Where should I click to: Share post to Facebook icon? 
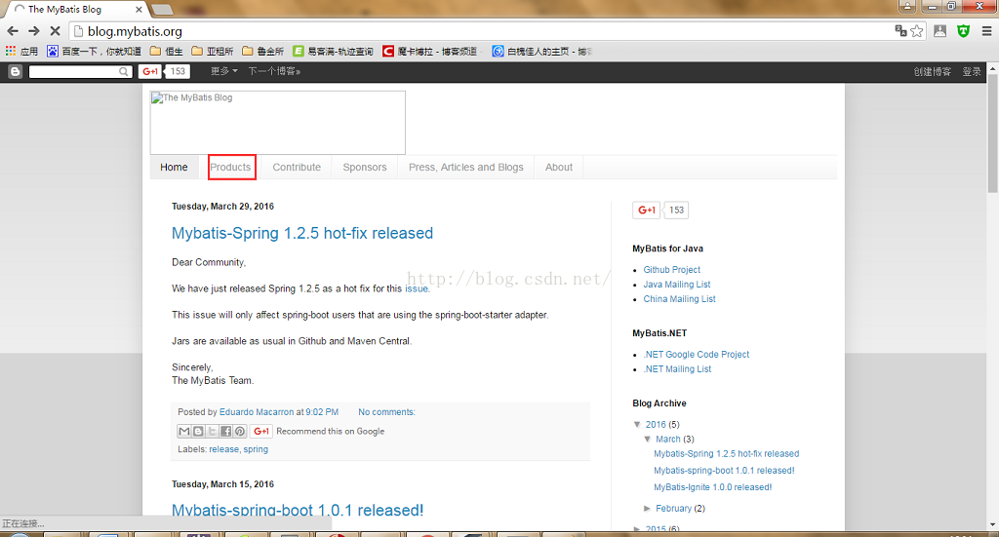225,432
